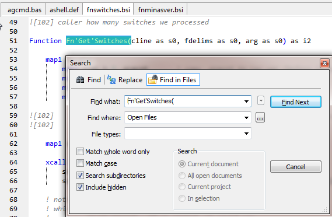Uncheck Search subdirectories checkbox
The width and height of the screenshot is (332, 217).
point(81,176)
